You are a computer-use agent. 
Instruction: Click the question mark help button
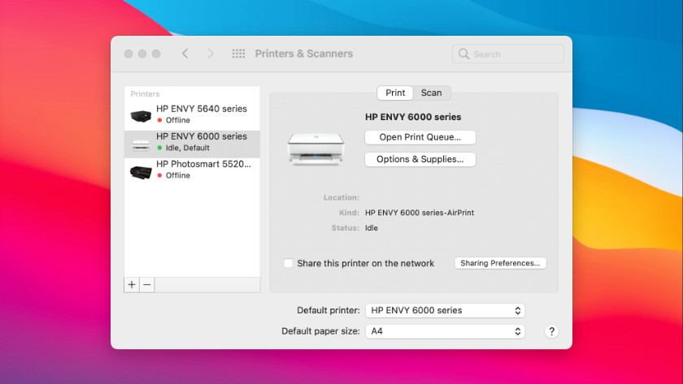coord(552,331)
